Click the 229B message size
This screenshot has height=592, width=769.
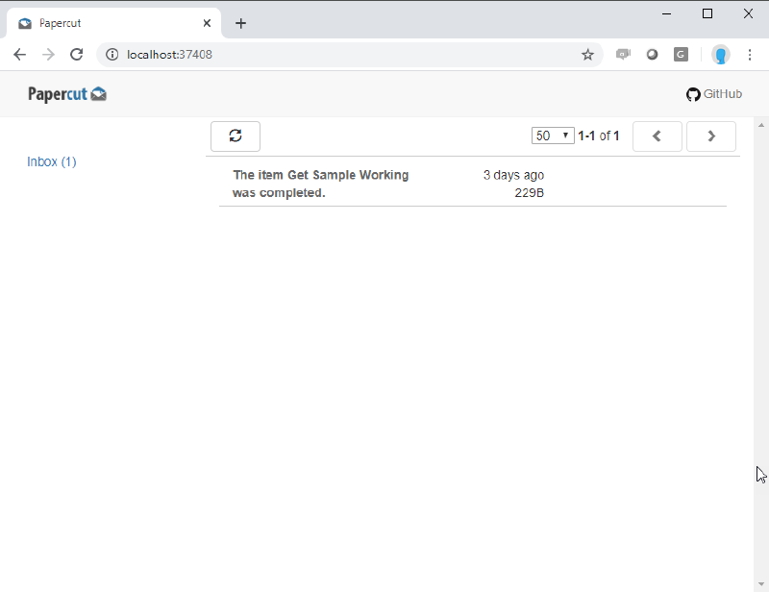pos(530,193)
